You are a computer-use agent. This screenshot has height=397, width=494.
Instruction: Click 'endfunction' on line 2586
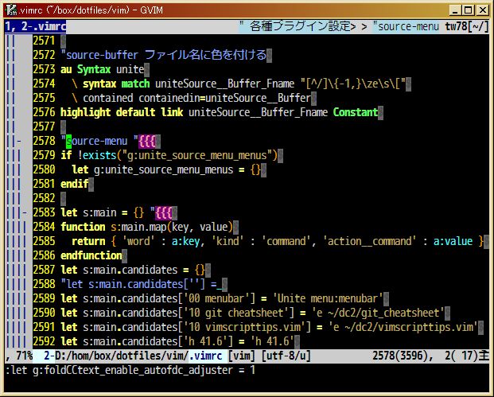(91, 255)
